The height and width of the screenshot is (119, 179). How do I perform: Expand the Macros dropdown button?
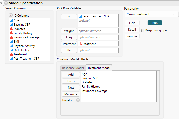click(71, 94)
